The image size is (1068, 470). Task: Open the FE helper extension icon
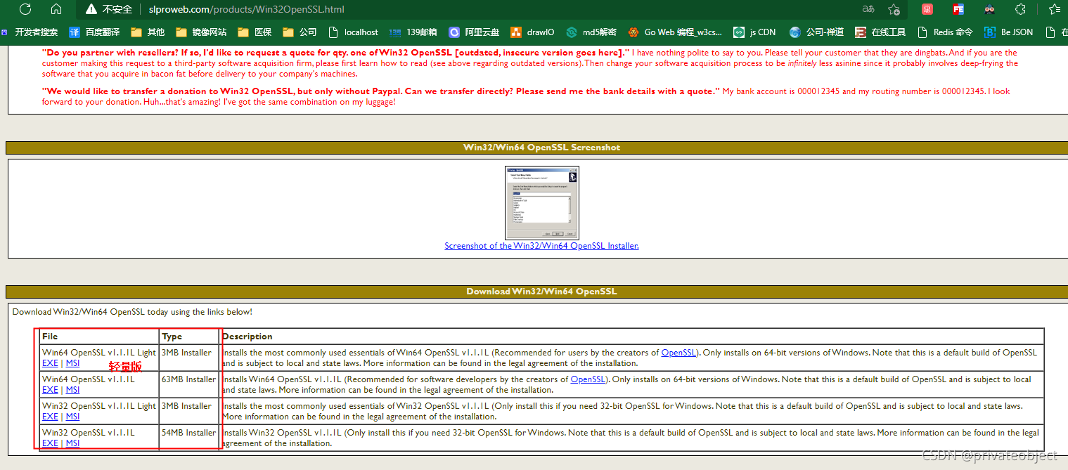[x=958, y=10]
